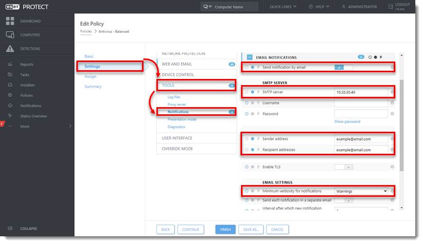The width and height of the screenshot is (423, 244).
Task: Click the Save As button
Action: click(x=251, y=230)
